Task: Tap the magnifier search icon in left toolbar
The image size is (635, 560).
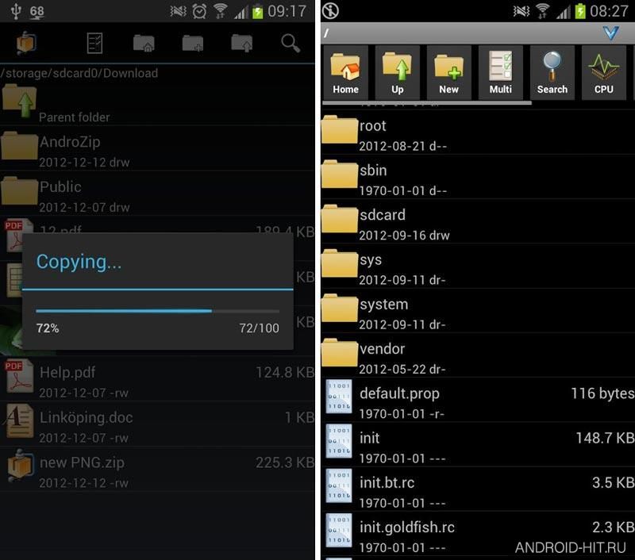Action: (291, 43)
